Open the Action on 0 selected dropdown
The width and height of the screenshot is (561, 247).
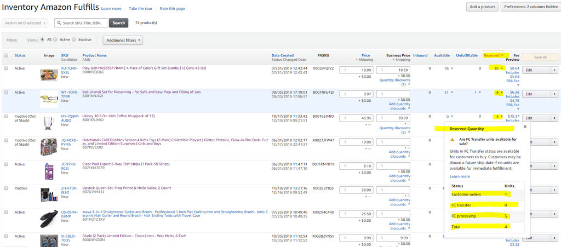25,23
